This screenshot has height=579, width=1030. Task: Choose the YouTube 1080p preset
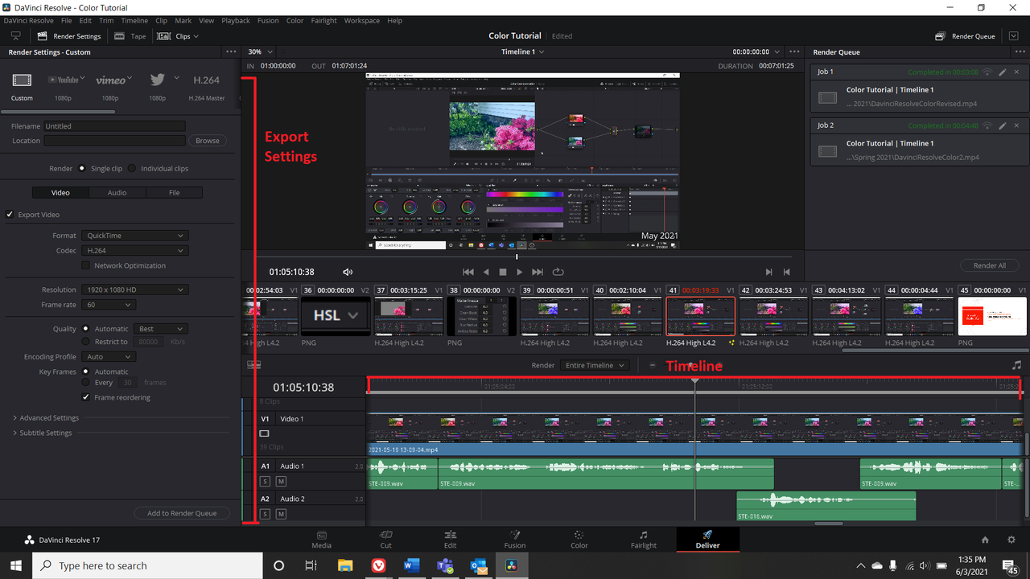(66, 80)
